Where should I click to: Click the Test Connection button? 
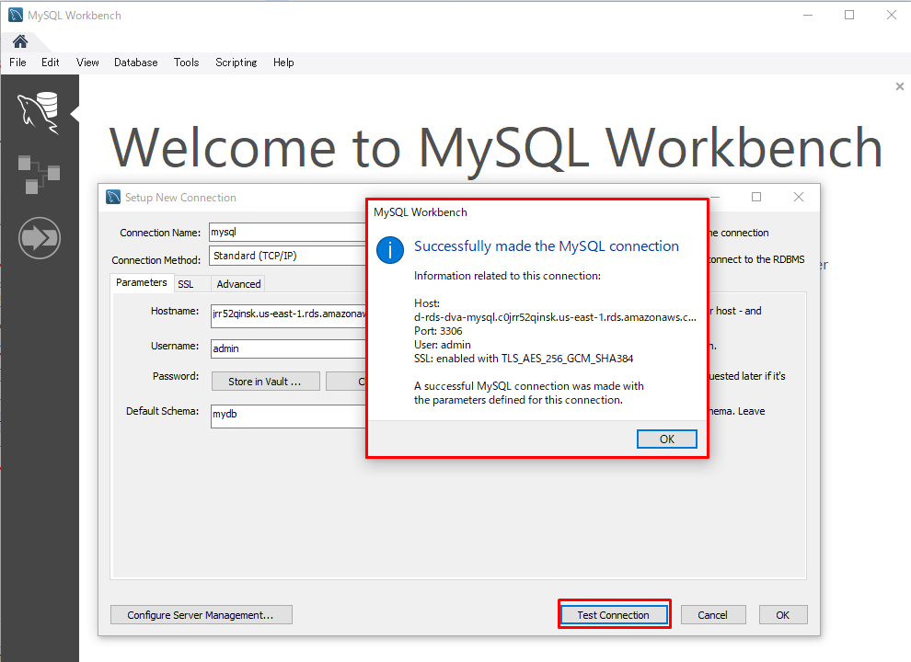click(613, 615)
